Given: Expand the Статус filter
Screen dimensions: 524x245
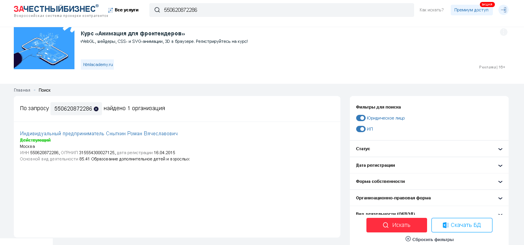Looking at the screenshot, I should click(x=429, y=149).
